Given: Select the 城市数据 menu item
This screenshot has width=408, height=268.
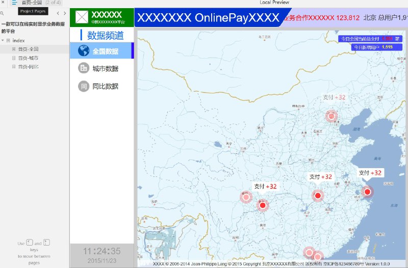Looking at the screenshot, I should coord(101,68).
